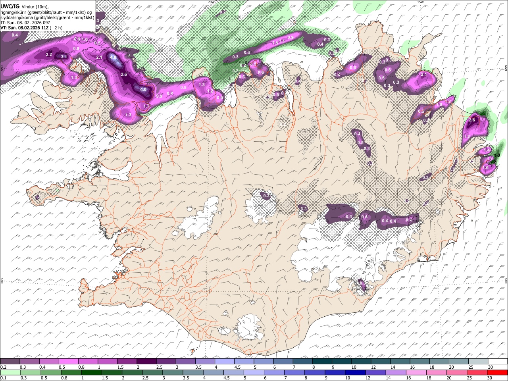Click the 4.0 precipitation value on map
508x381 pixels.
143,89
